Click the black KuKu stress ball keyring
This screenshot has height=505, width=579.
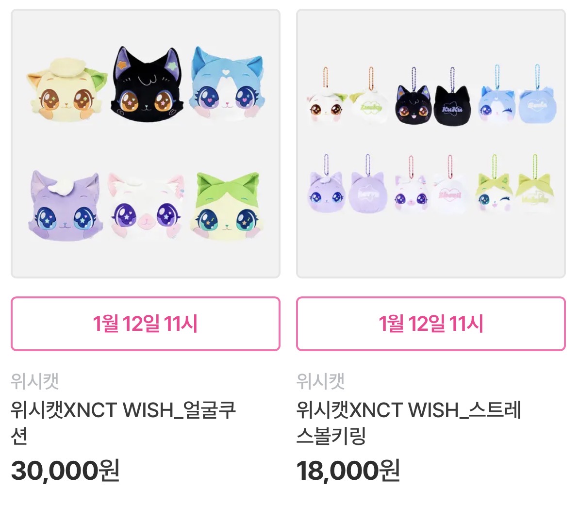tap(453, 96)
